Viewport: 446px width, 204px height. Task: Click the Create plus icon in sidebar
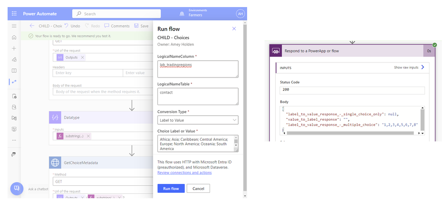[x=14, y=48]
